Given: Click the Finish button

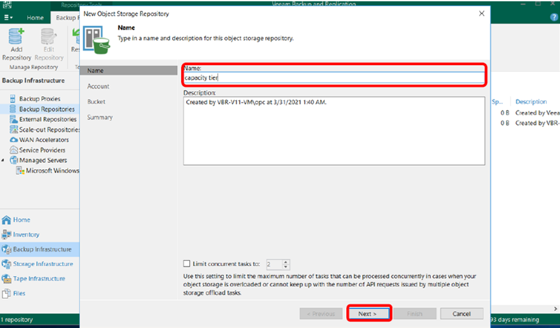Looking at the screenshot, I should 414,313.
